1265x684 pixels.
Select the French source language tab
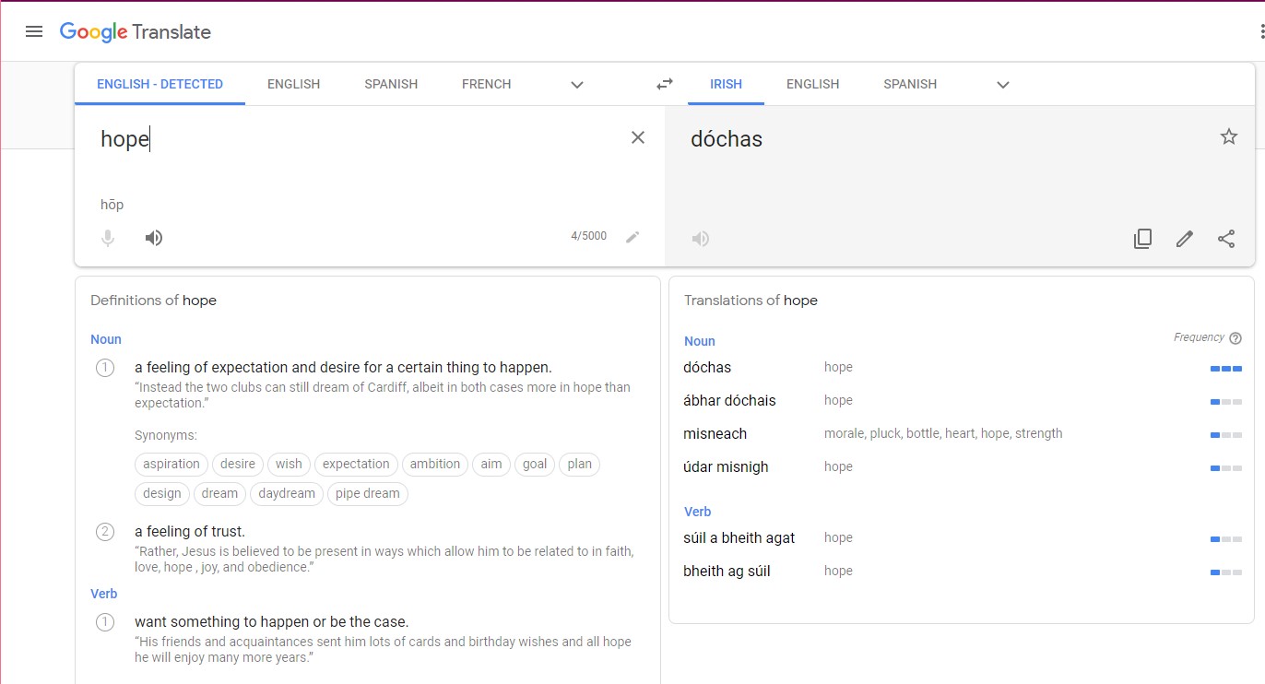pos(487,84)
